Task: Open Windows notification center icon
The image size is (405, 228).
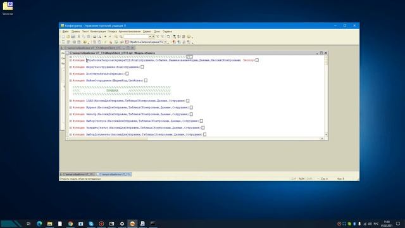Action: (398, 224)
